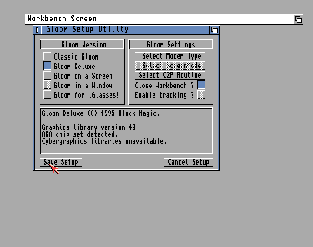The image size is (313, 247).
Task: Pick the Gloom on a Screen option
Action: 47,76
